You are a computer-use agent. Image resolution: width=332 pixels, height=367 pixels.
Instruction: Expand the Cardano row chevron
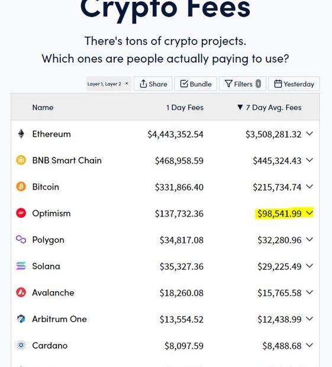click(310, 345)
